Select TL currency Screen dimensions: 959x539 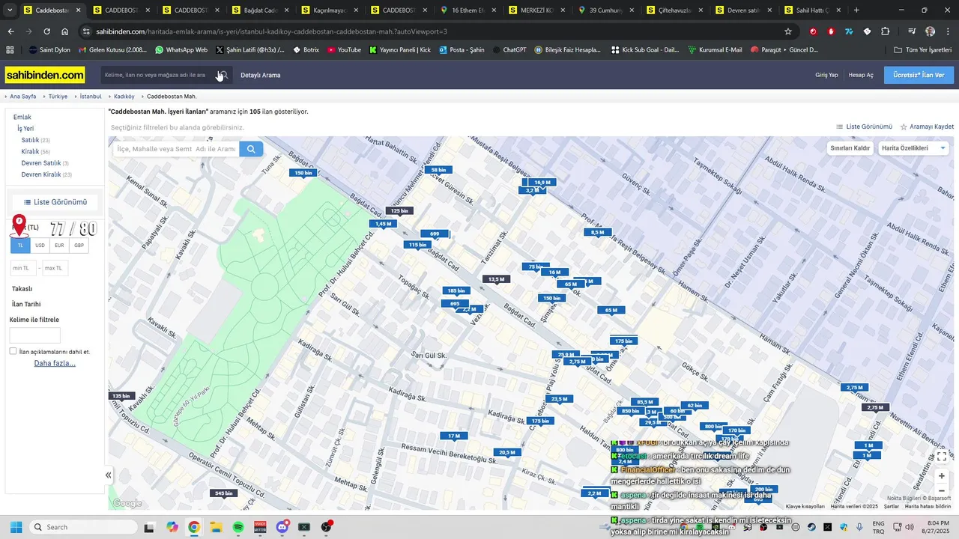coord(20,246)
